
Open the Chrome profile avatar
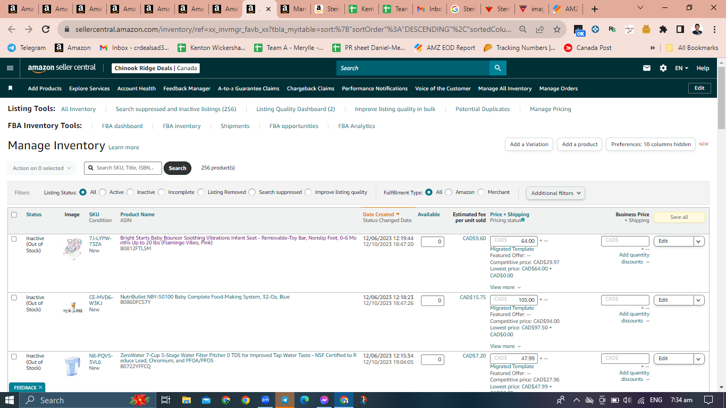(x=697, y=29)
